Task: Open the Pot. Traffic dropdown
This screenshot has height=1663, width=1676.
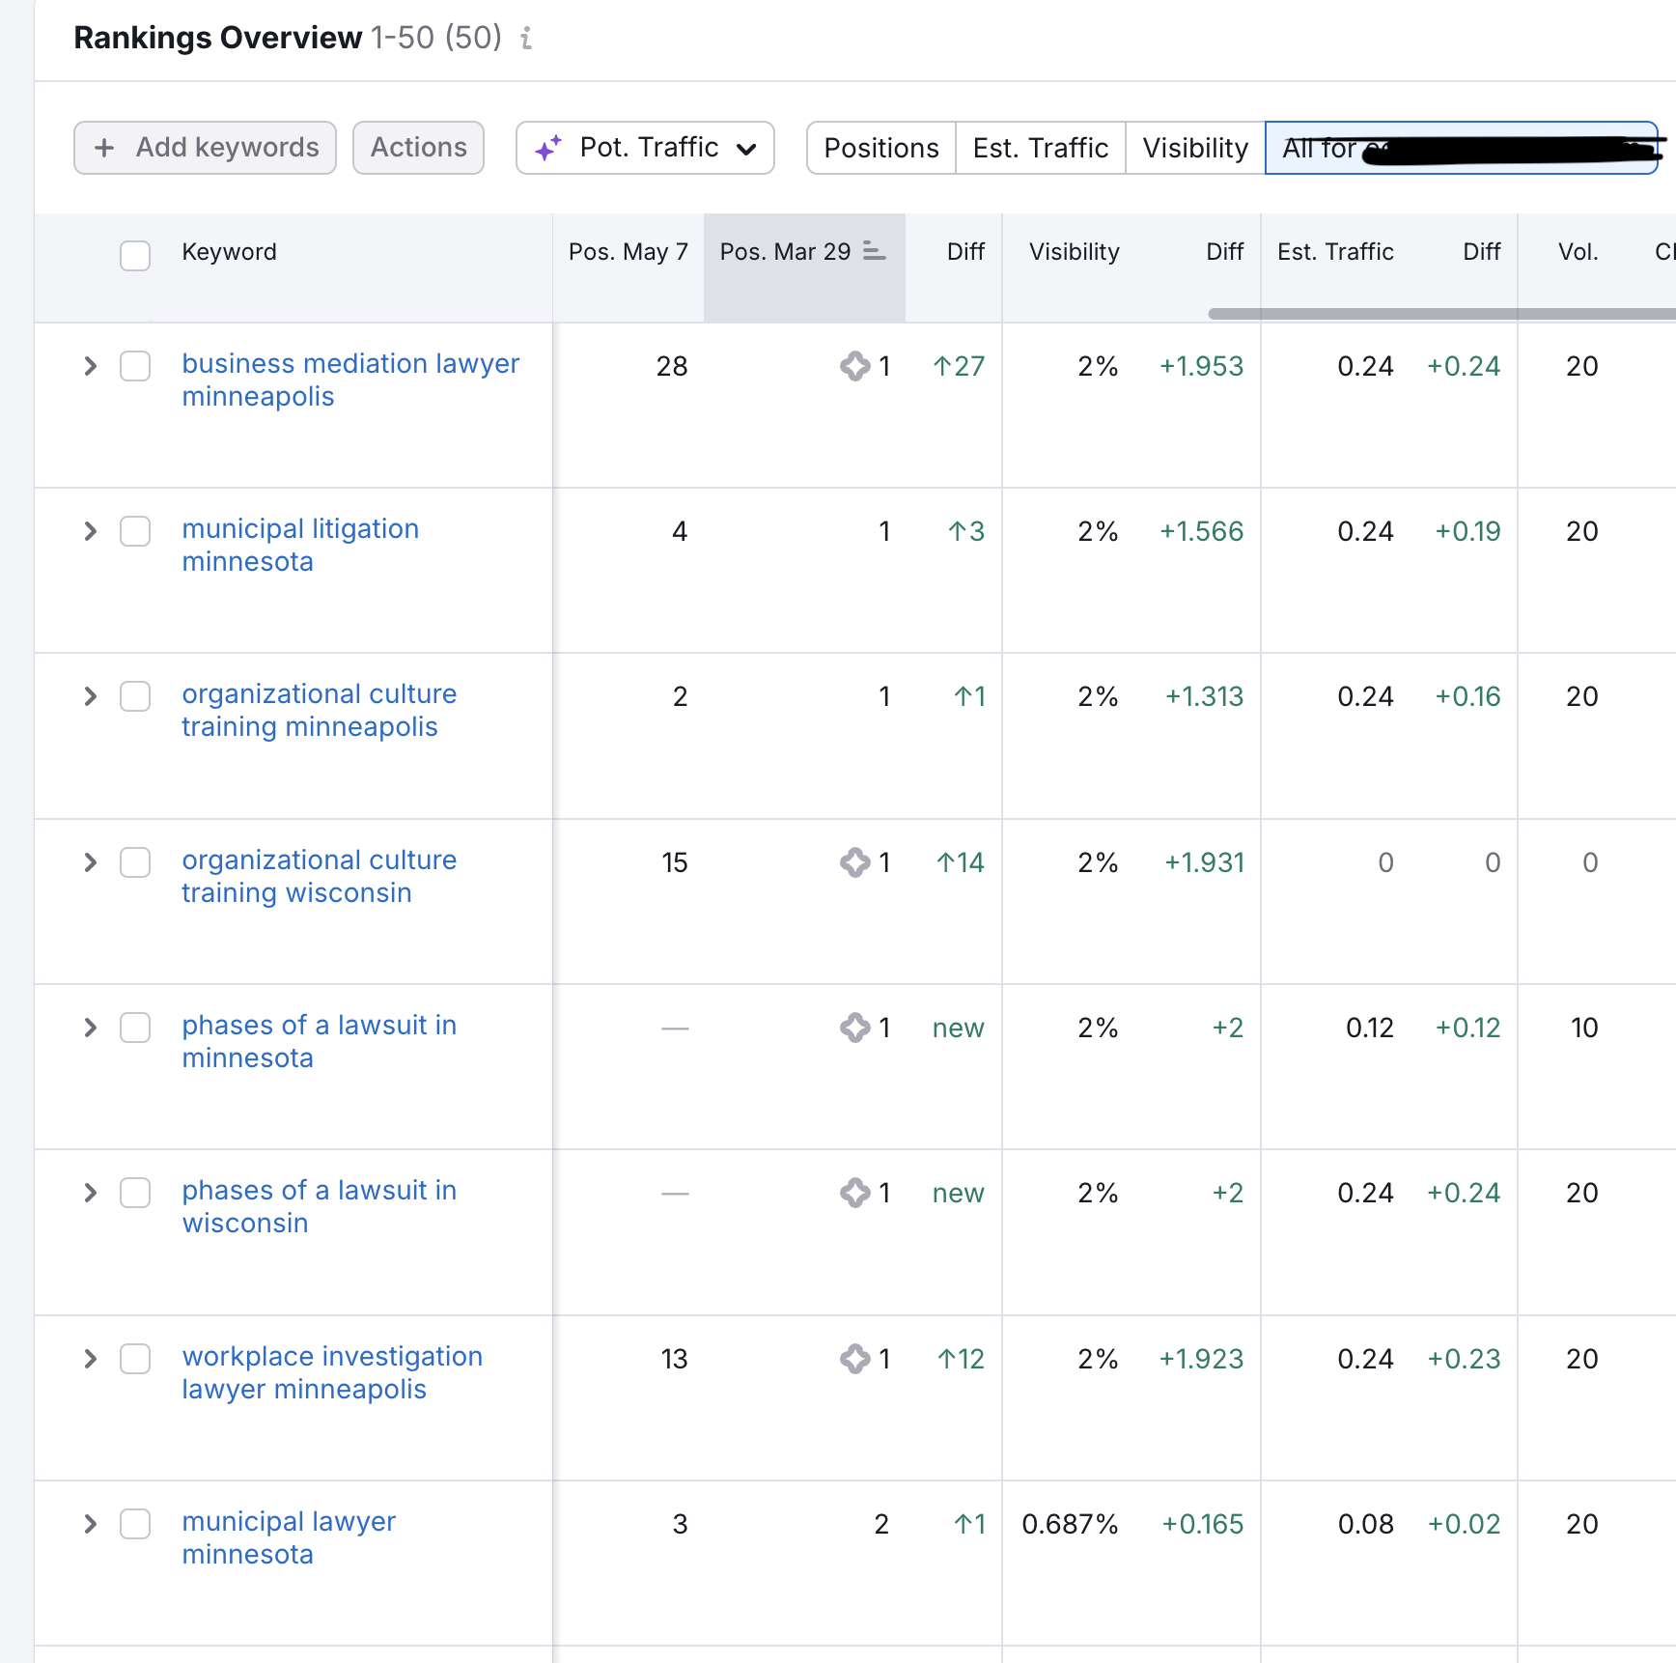Action: (x=645, y=148)
